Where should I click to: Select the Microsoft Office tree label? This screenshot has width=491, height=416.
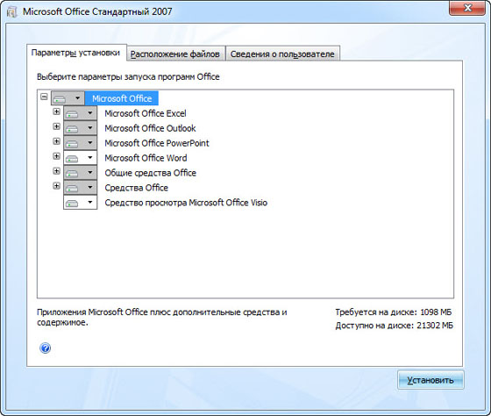122,98
